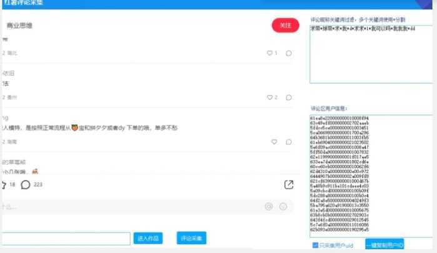The height and width of the screenshot is (253, 437).
Task: Open the emoji picker in comment box
Action: [x=283, y=207]
